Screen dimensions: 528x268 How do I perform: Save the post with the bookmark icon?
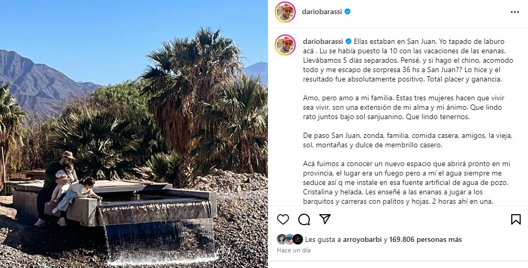(515, 219)
